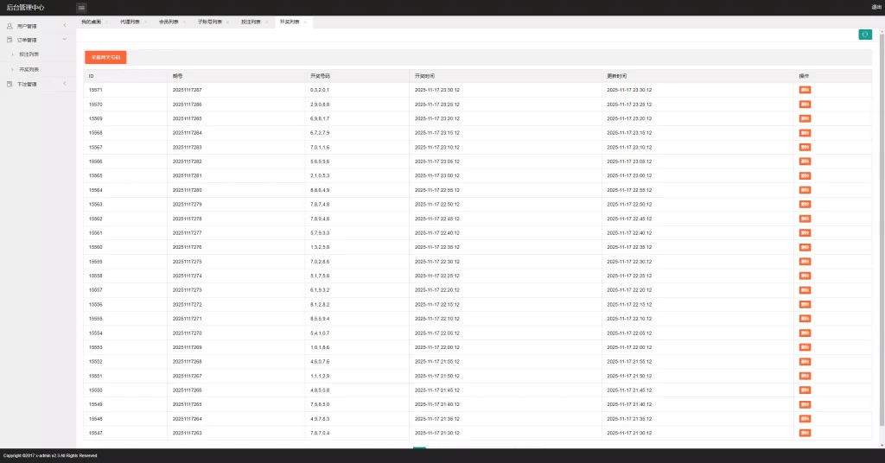The width and height of the screenshot is (885, 463).
Task: Close the 投注列表 tab
Action: [x=266, y=22]
